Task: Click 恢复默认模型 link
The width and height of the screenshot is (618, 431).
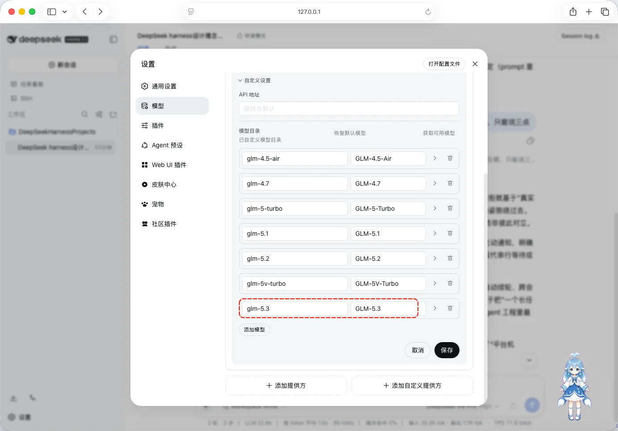Action: click(350, 133)
